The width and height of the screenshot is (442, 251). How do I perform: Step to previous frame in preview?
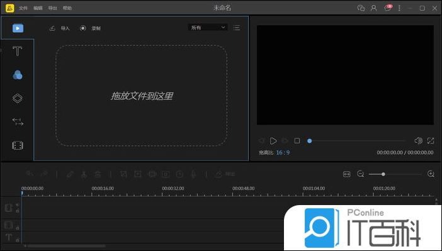pos(261,140)
